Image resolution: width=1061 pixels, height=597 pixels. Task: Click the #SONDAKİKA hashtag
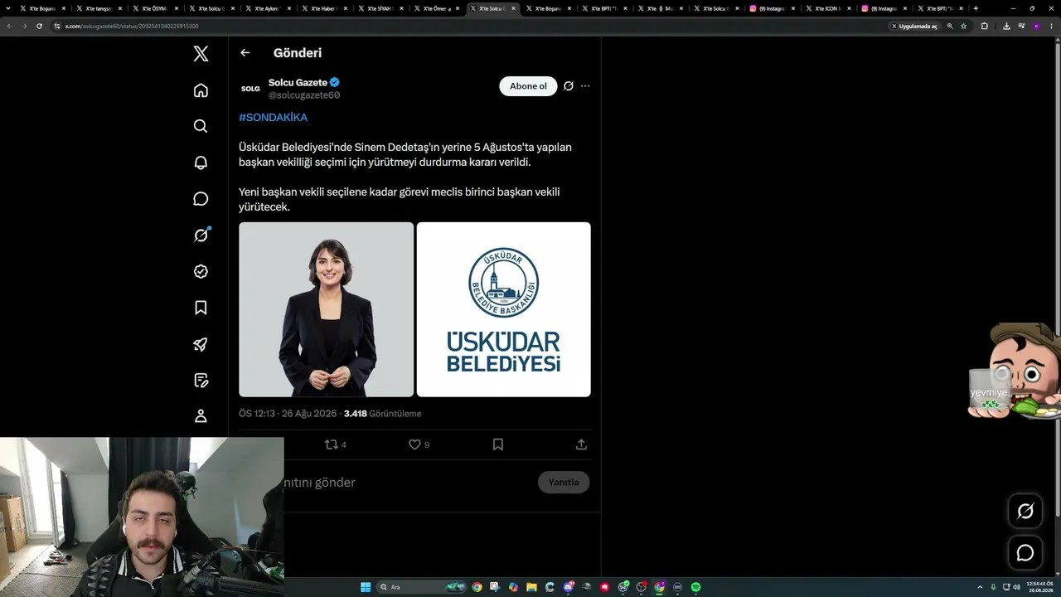pos(273,118)
